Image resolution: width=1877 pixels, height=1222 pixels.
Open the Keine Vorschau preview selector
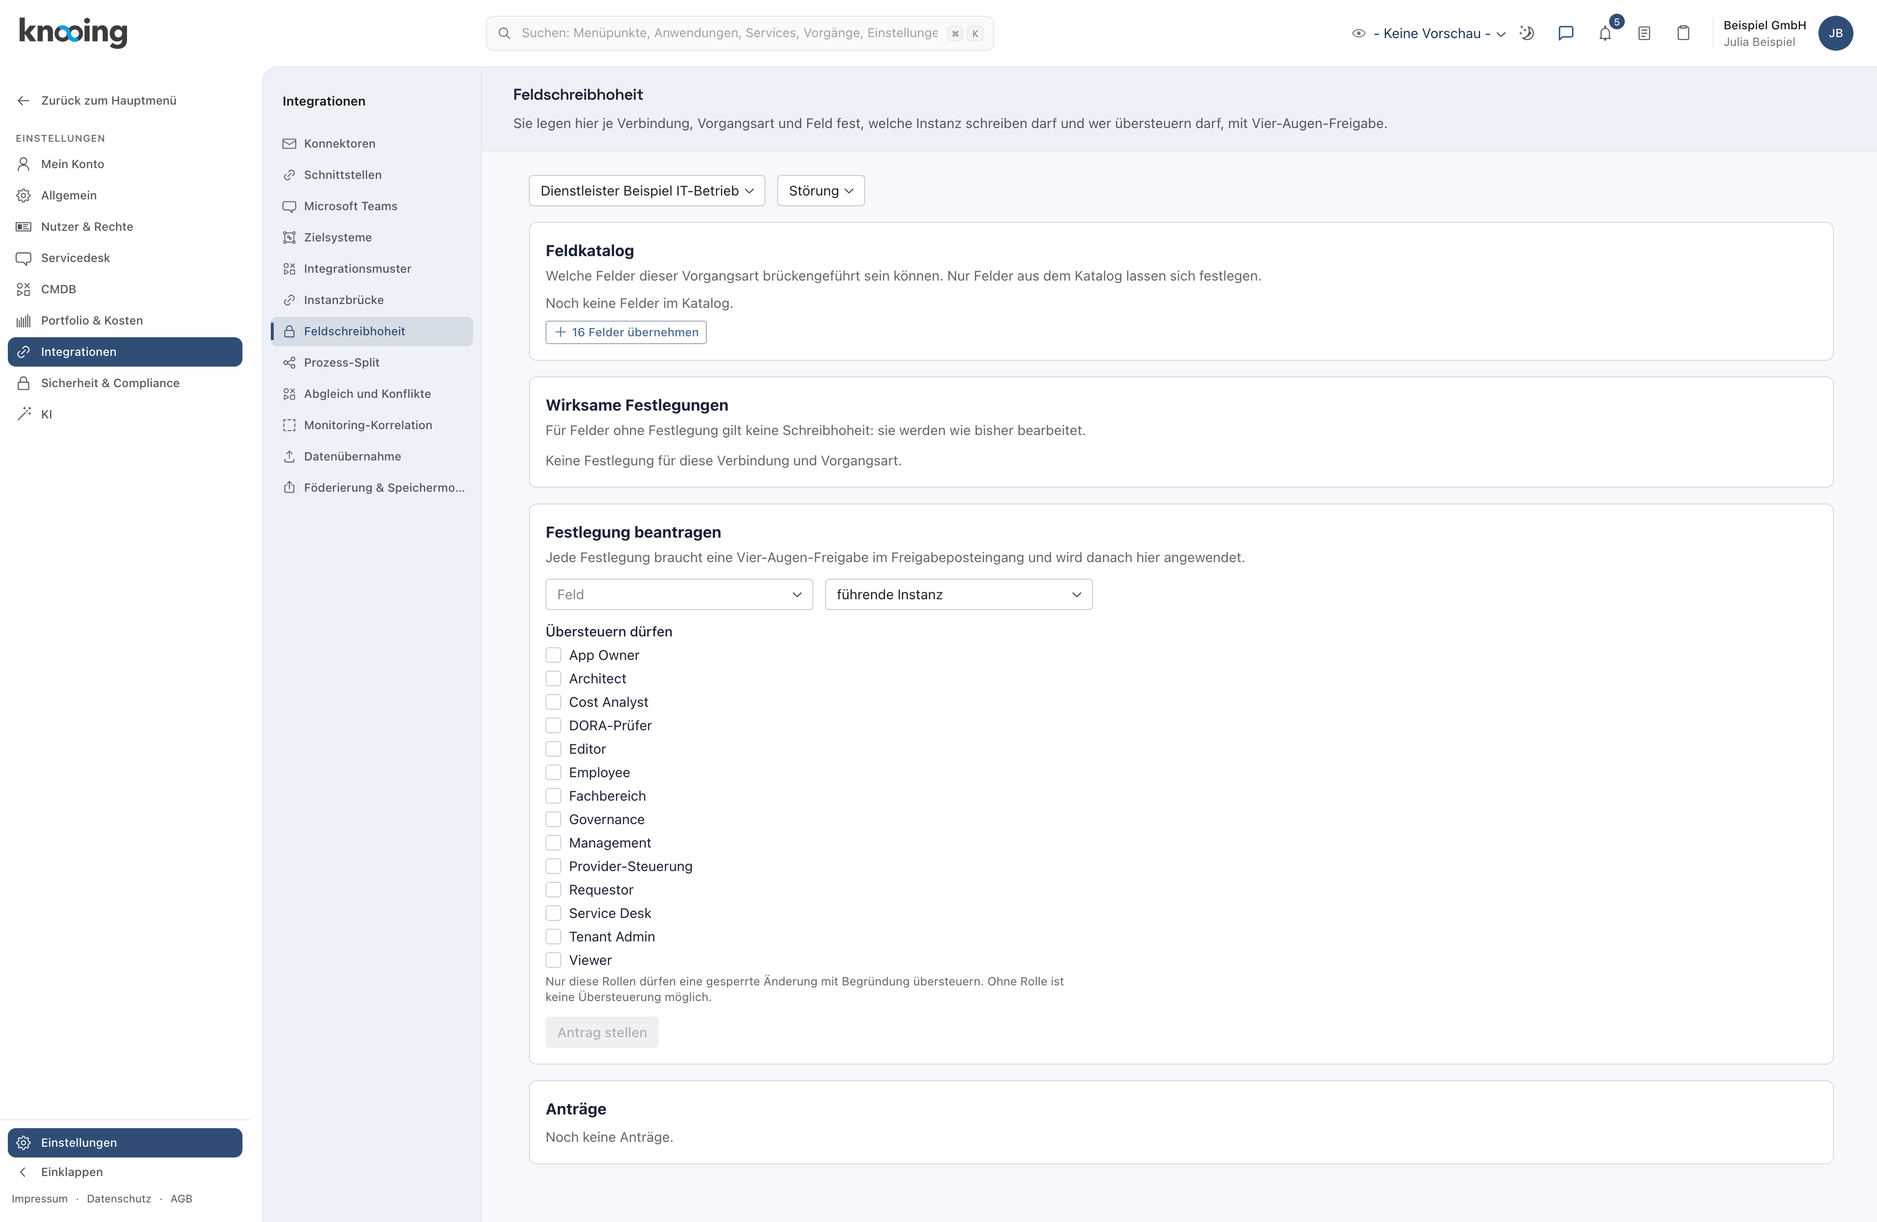pyautogui.click(x=1429, y=33)
